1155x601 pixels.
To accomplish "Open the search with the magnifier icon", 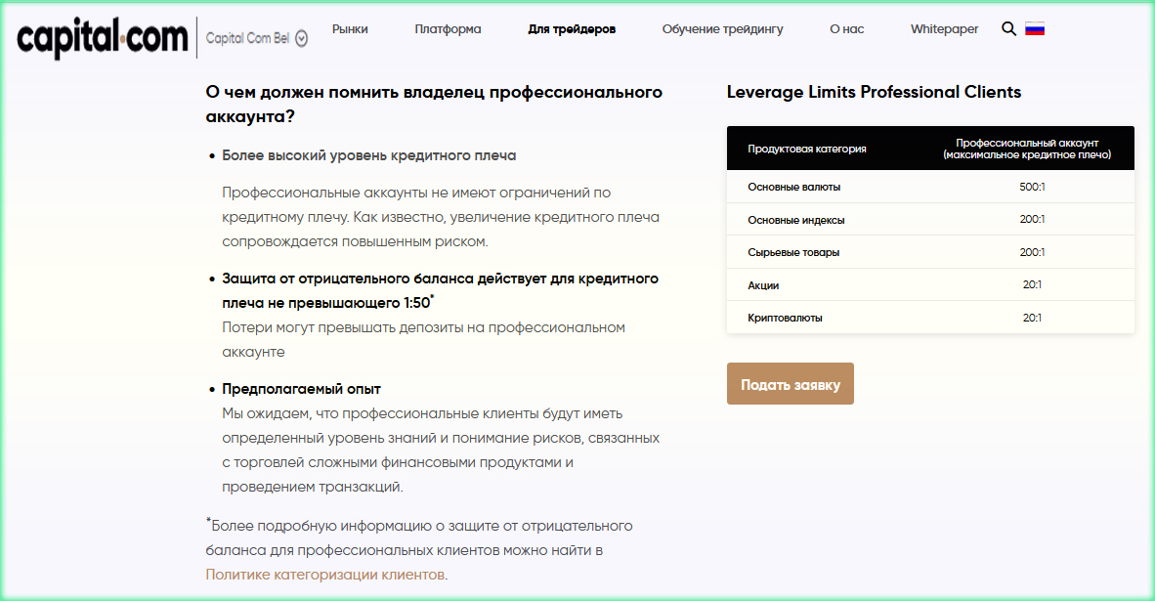I will 1008,29.
